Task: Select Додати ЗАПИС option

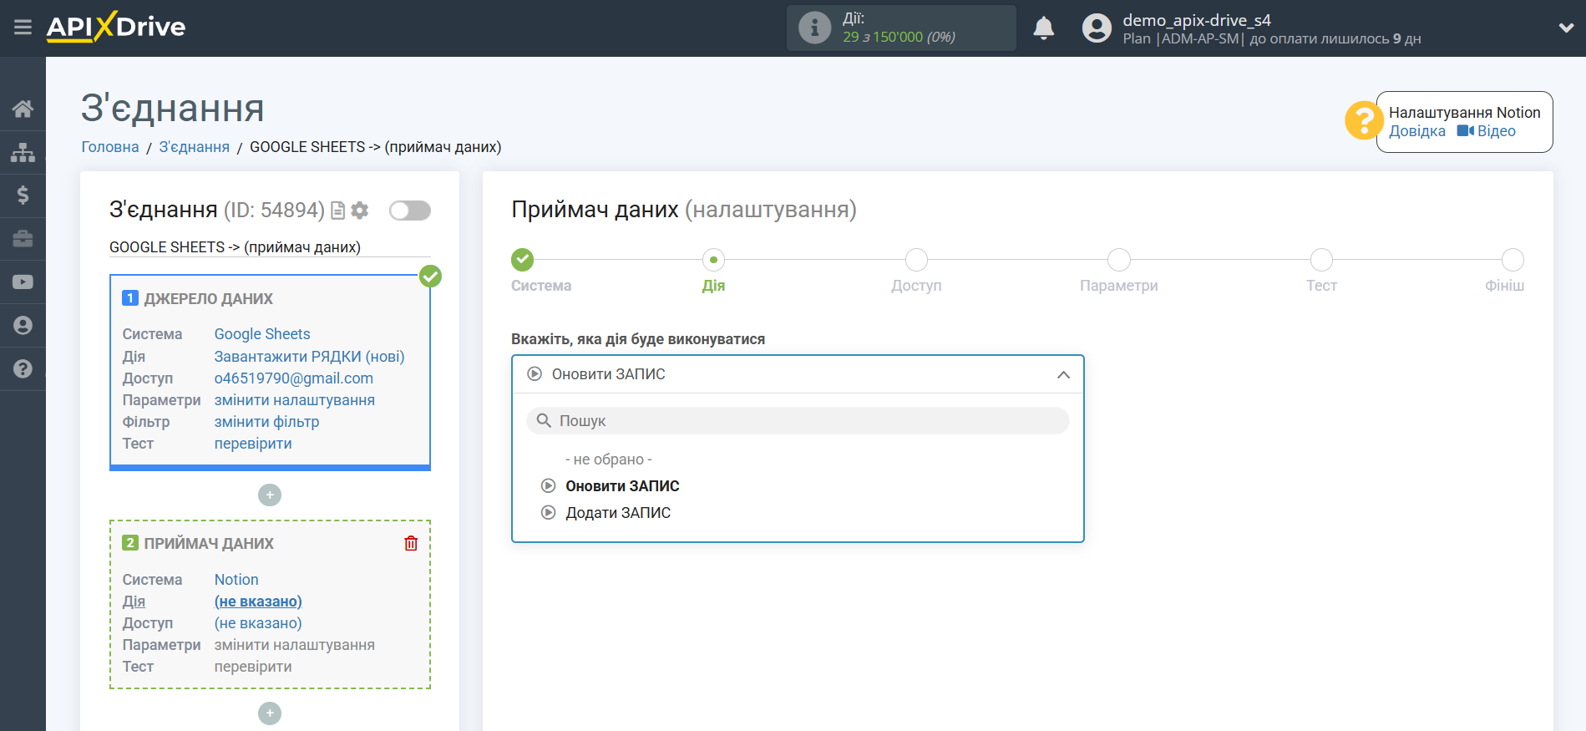Action: pyautogui.click(x=618, y=513)
